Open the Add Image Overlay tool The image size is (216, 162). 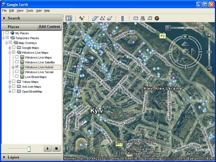[x=109, y=18]
